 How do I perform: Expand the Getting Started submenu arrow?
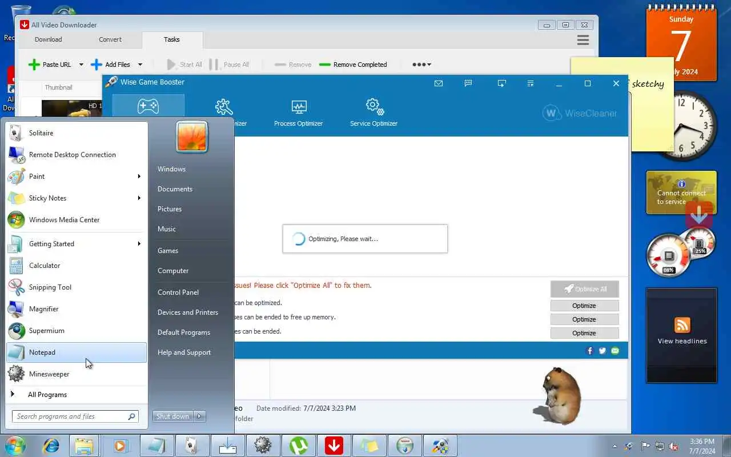click(x=139, y=244)
